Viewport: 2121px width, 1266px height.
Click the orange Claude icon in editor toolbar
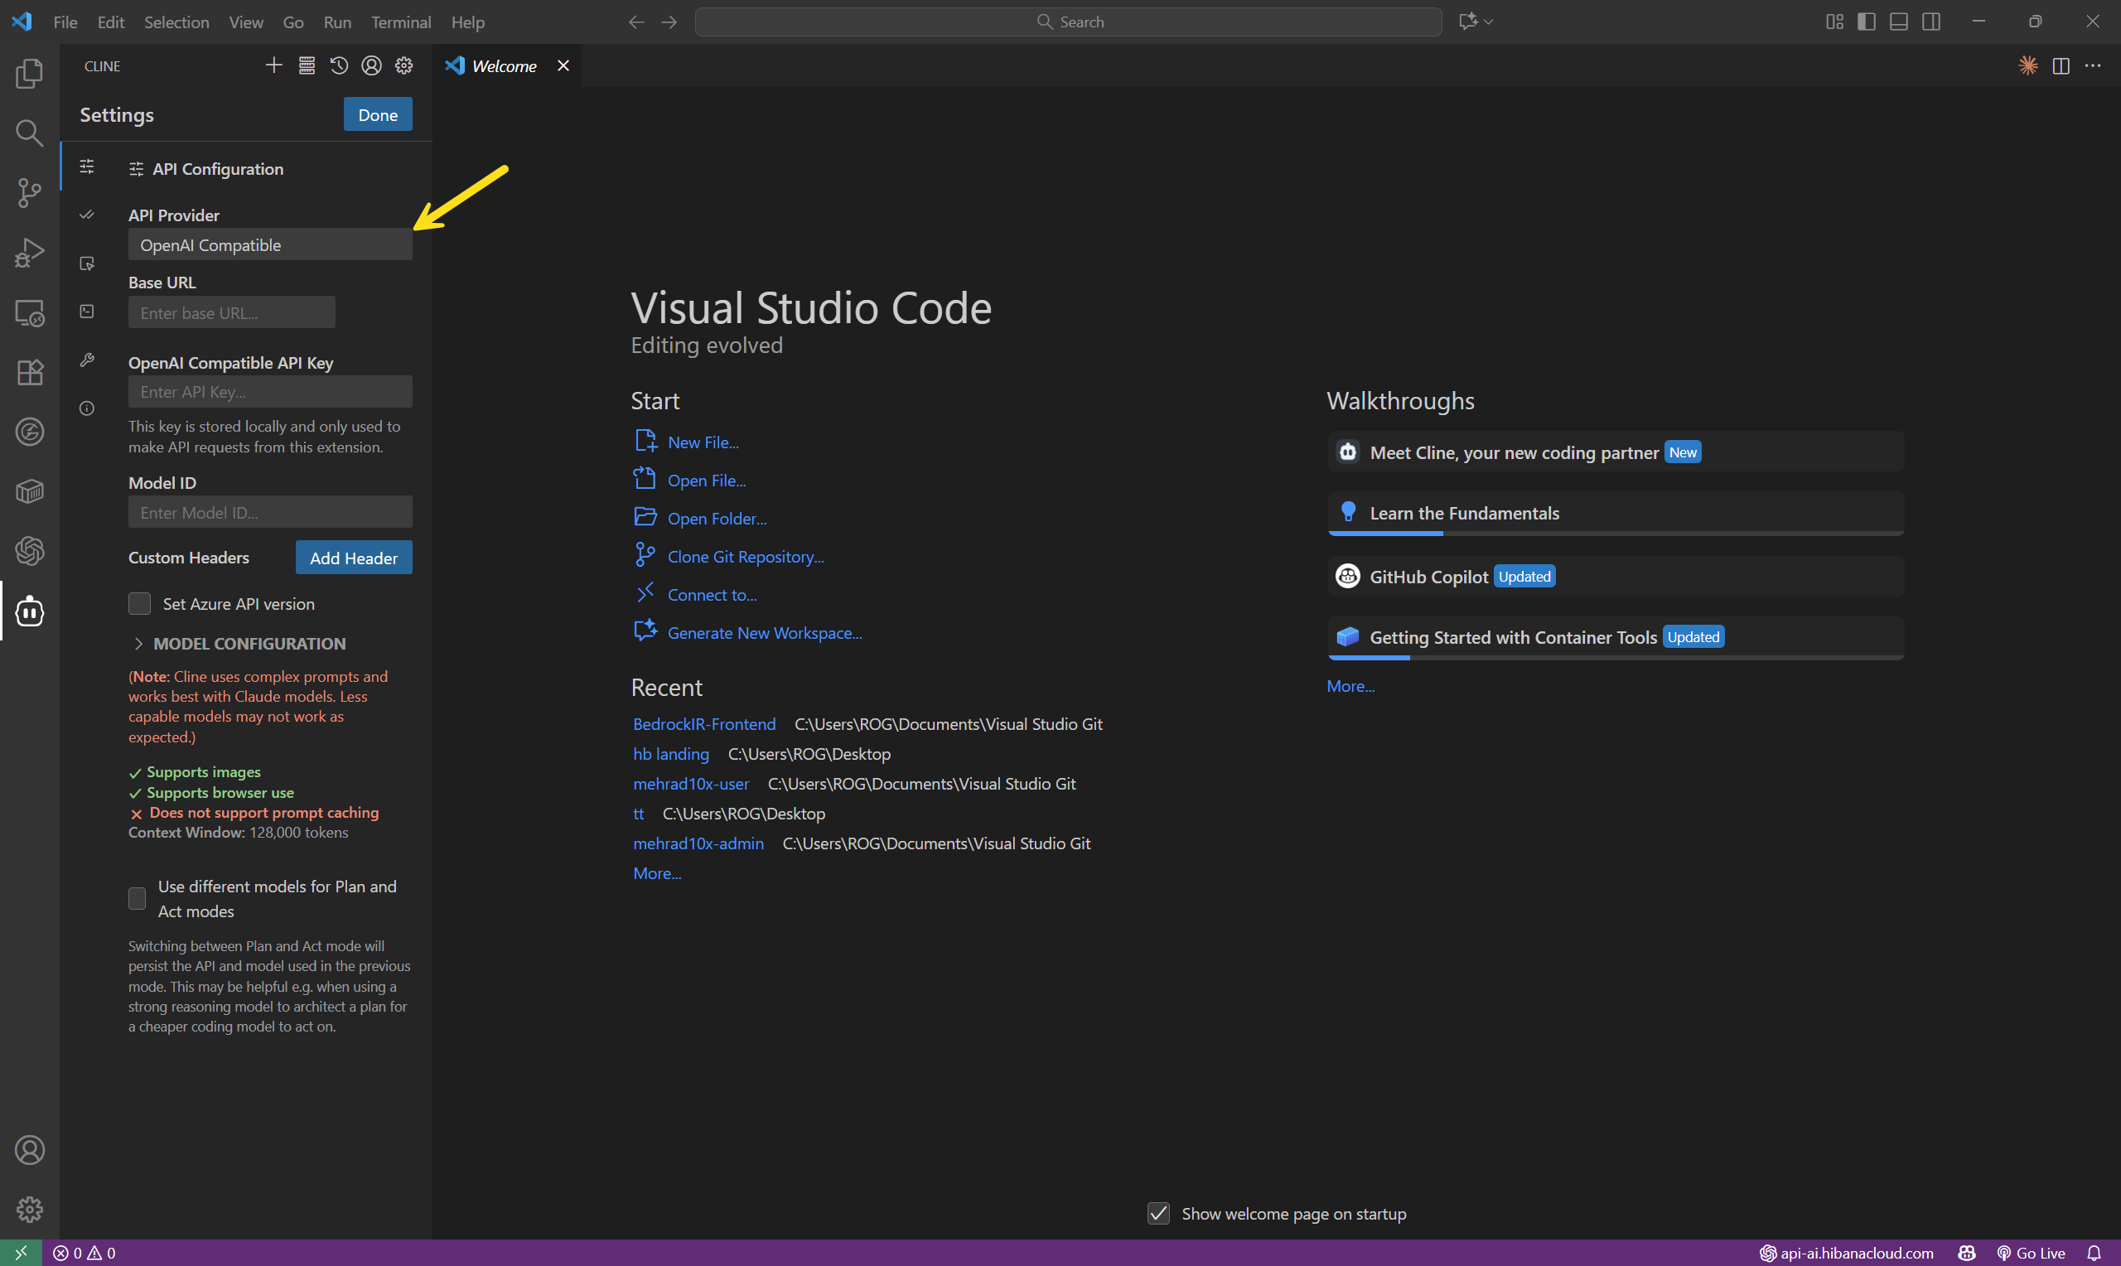(x=2028, y=65)
